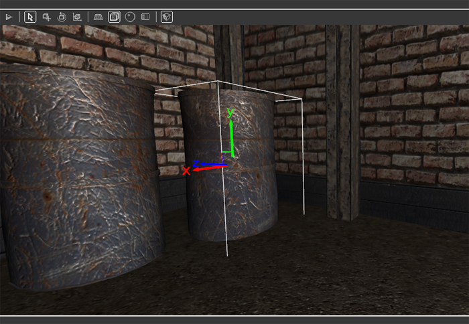
Task: Toggle the shaded cube view icon
Action: [x=167, y=17]
